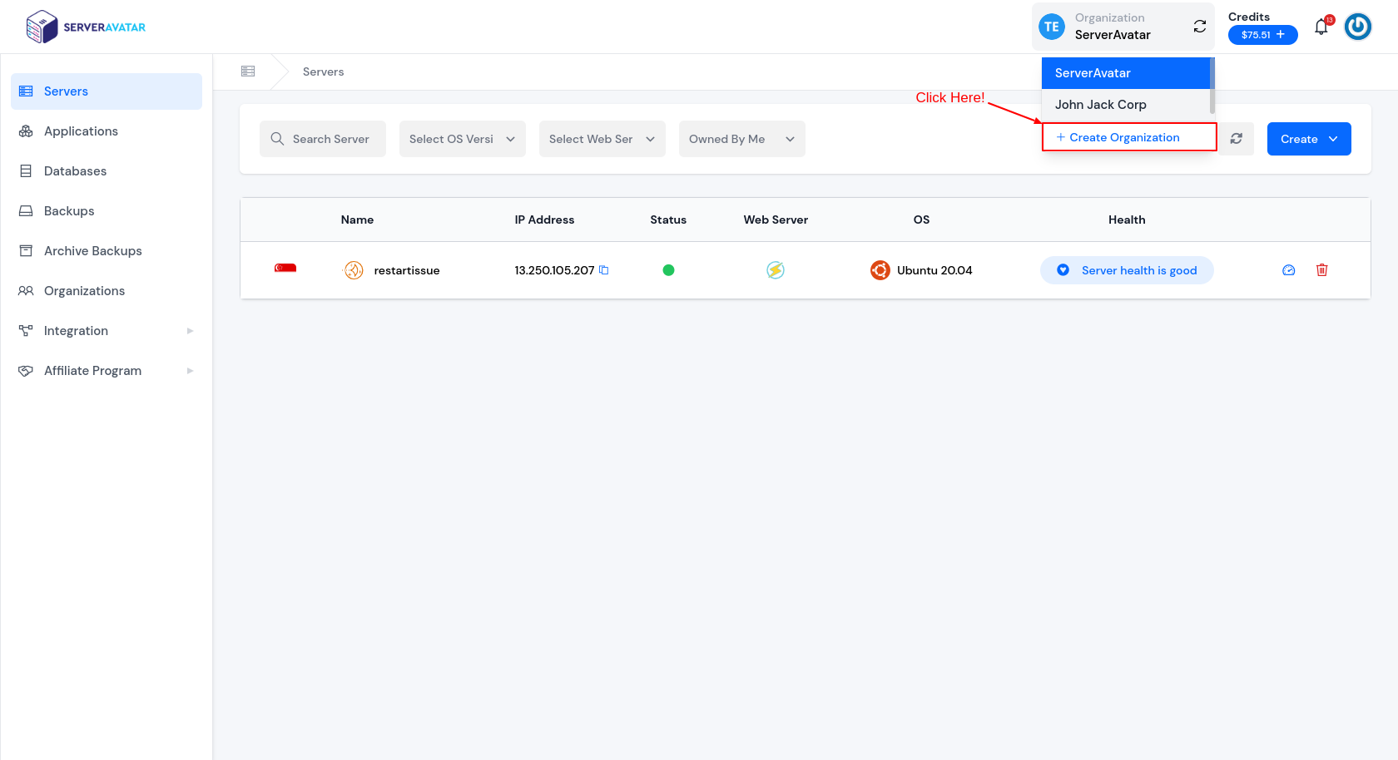This screenshot has height=760, width=1398.
Task: Click the Ubuntu OS logo icon
Action: coord(880,270)
